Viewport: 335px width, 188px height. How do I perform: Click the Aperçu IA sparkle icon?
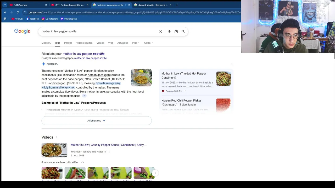(43, 64)
